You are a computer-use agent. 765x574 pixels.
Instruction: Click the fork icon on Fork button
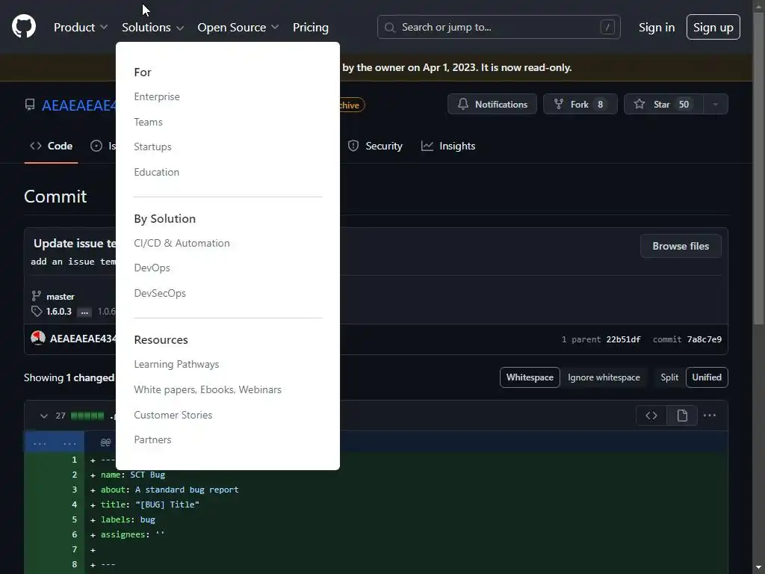pos(559,104)
